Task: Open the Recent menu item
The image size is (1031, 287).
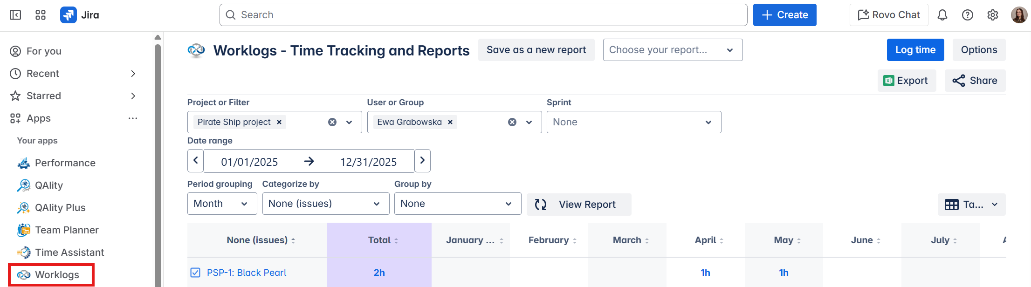Action: click(x=43, y=74)
